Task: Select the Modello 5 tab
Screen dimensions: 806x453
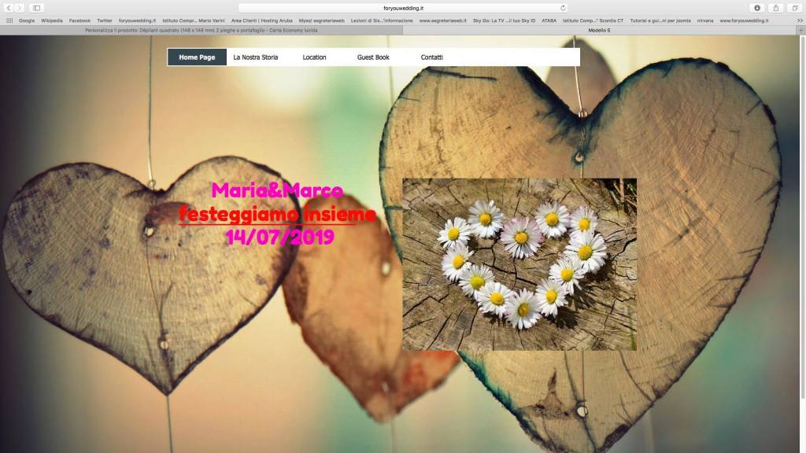Action: point(600,30)
